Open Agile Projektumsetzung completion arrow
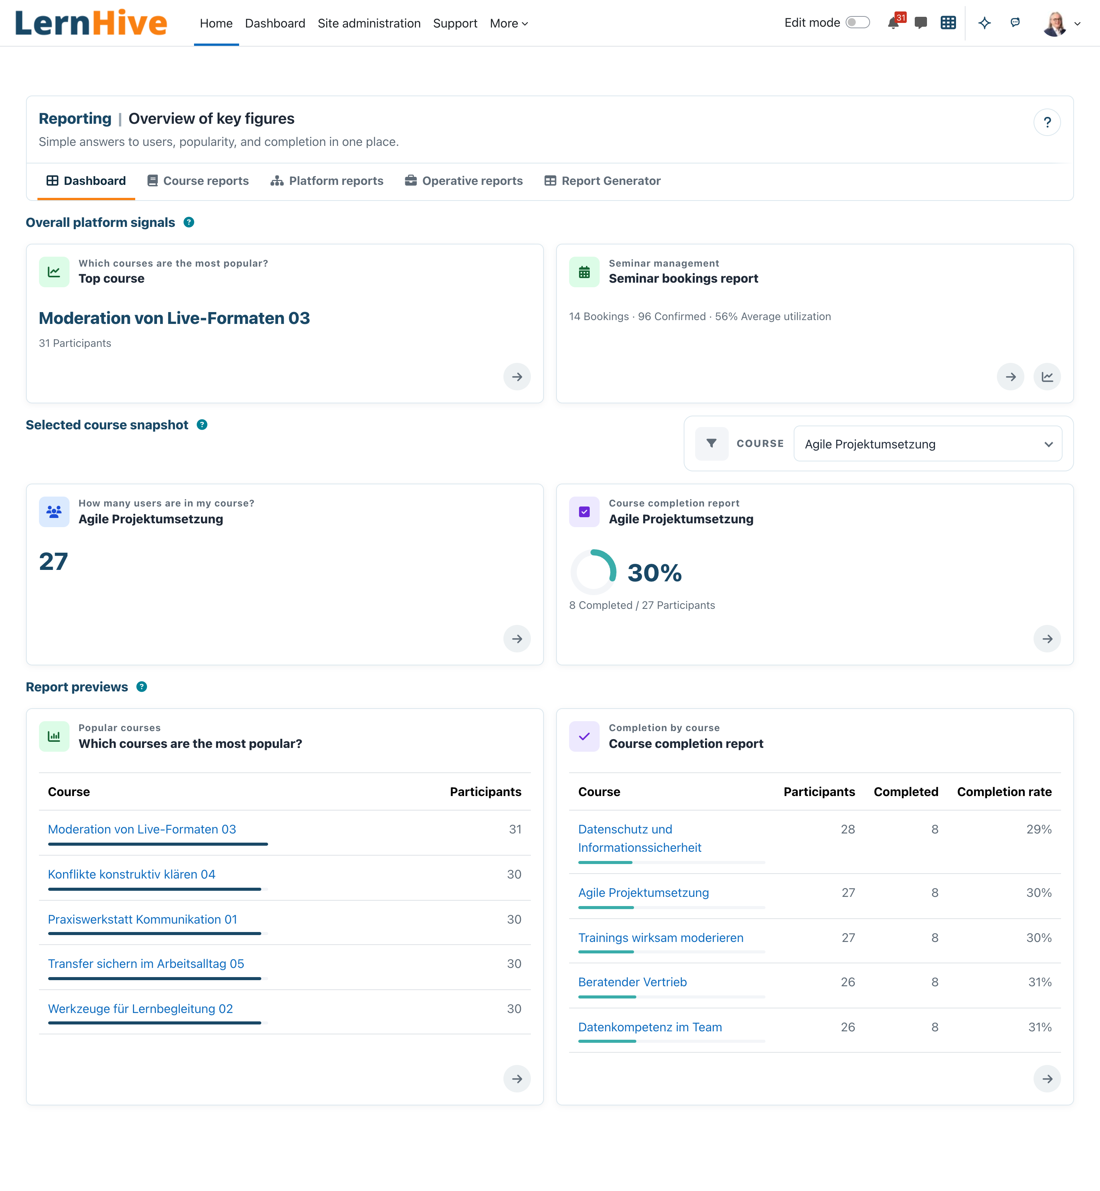The image size is (1100, 1191). click(x=1047, y=639)
